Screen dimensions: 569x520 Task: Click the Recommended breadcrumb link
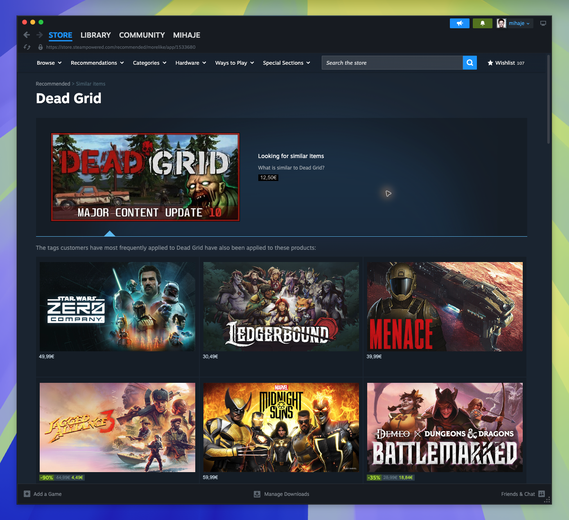click(53, 84)
